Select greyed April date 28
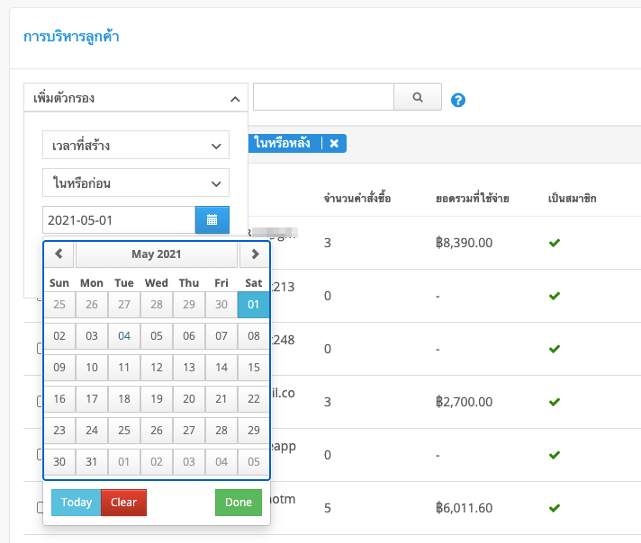The width and height of the screenshot is (641, 543). (x=156, y=305)
